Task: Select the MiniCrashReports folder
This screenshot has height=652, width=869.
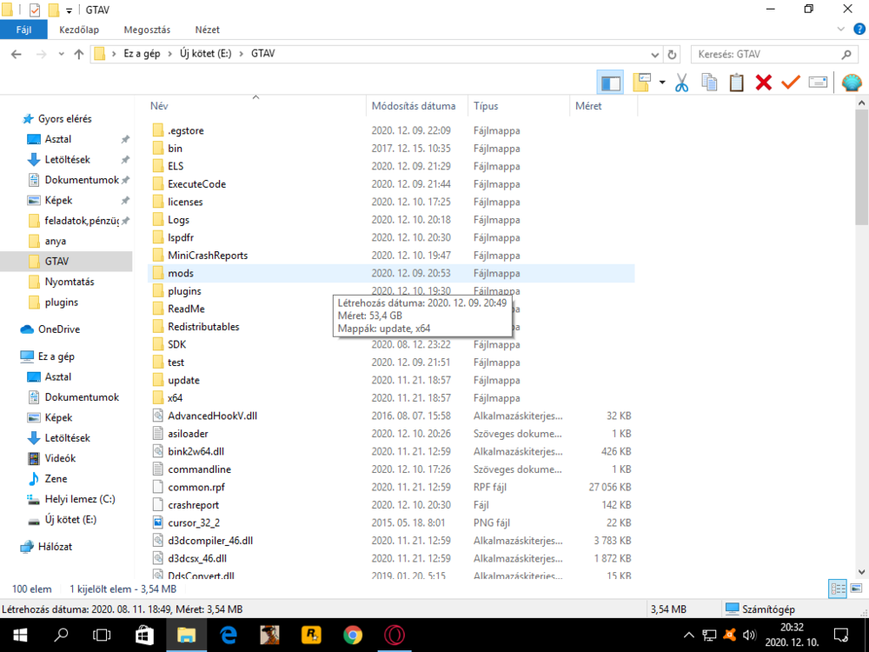Action: (x=208, y=256)
